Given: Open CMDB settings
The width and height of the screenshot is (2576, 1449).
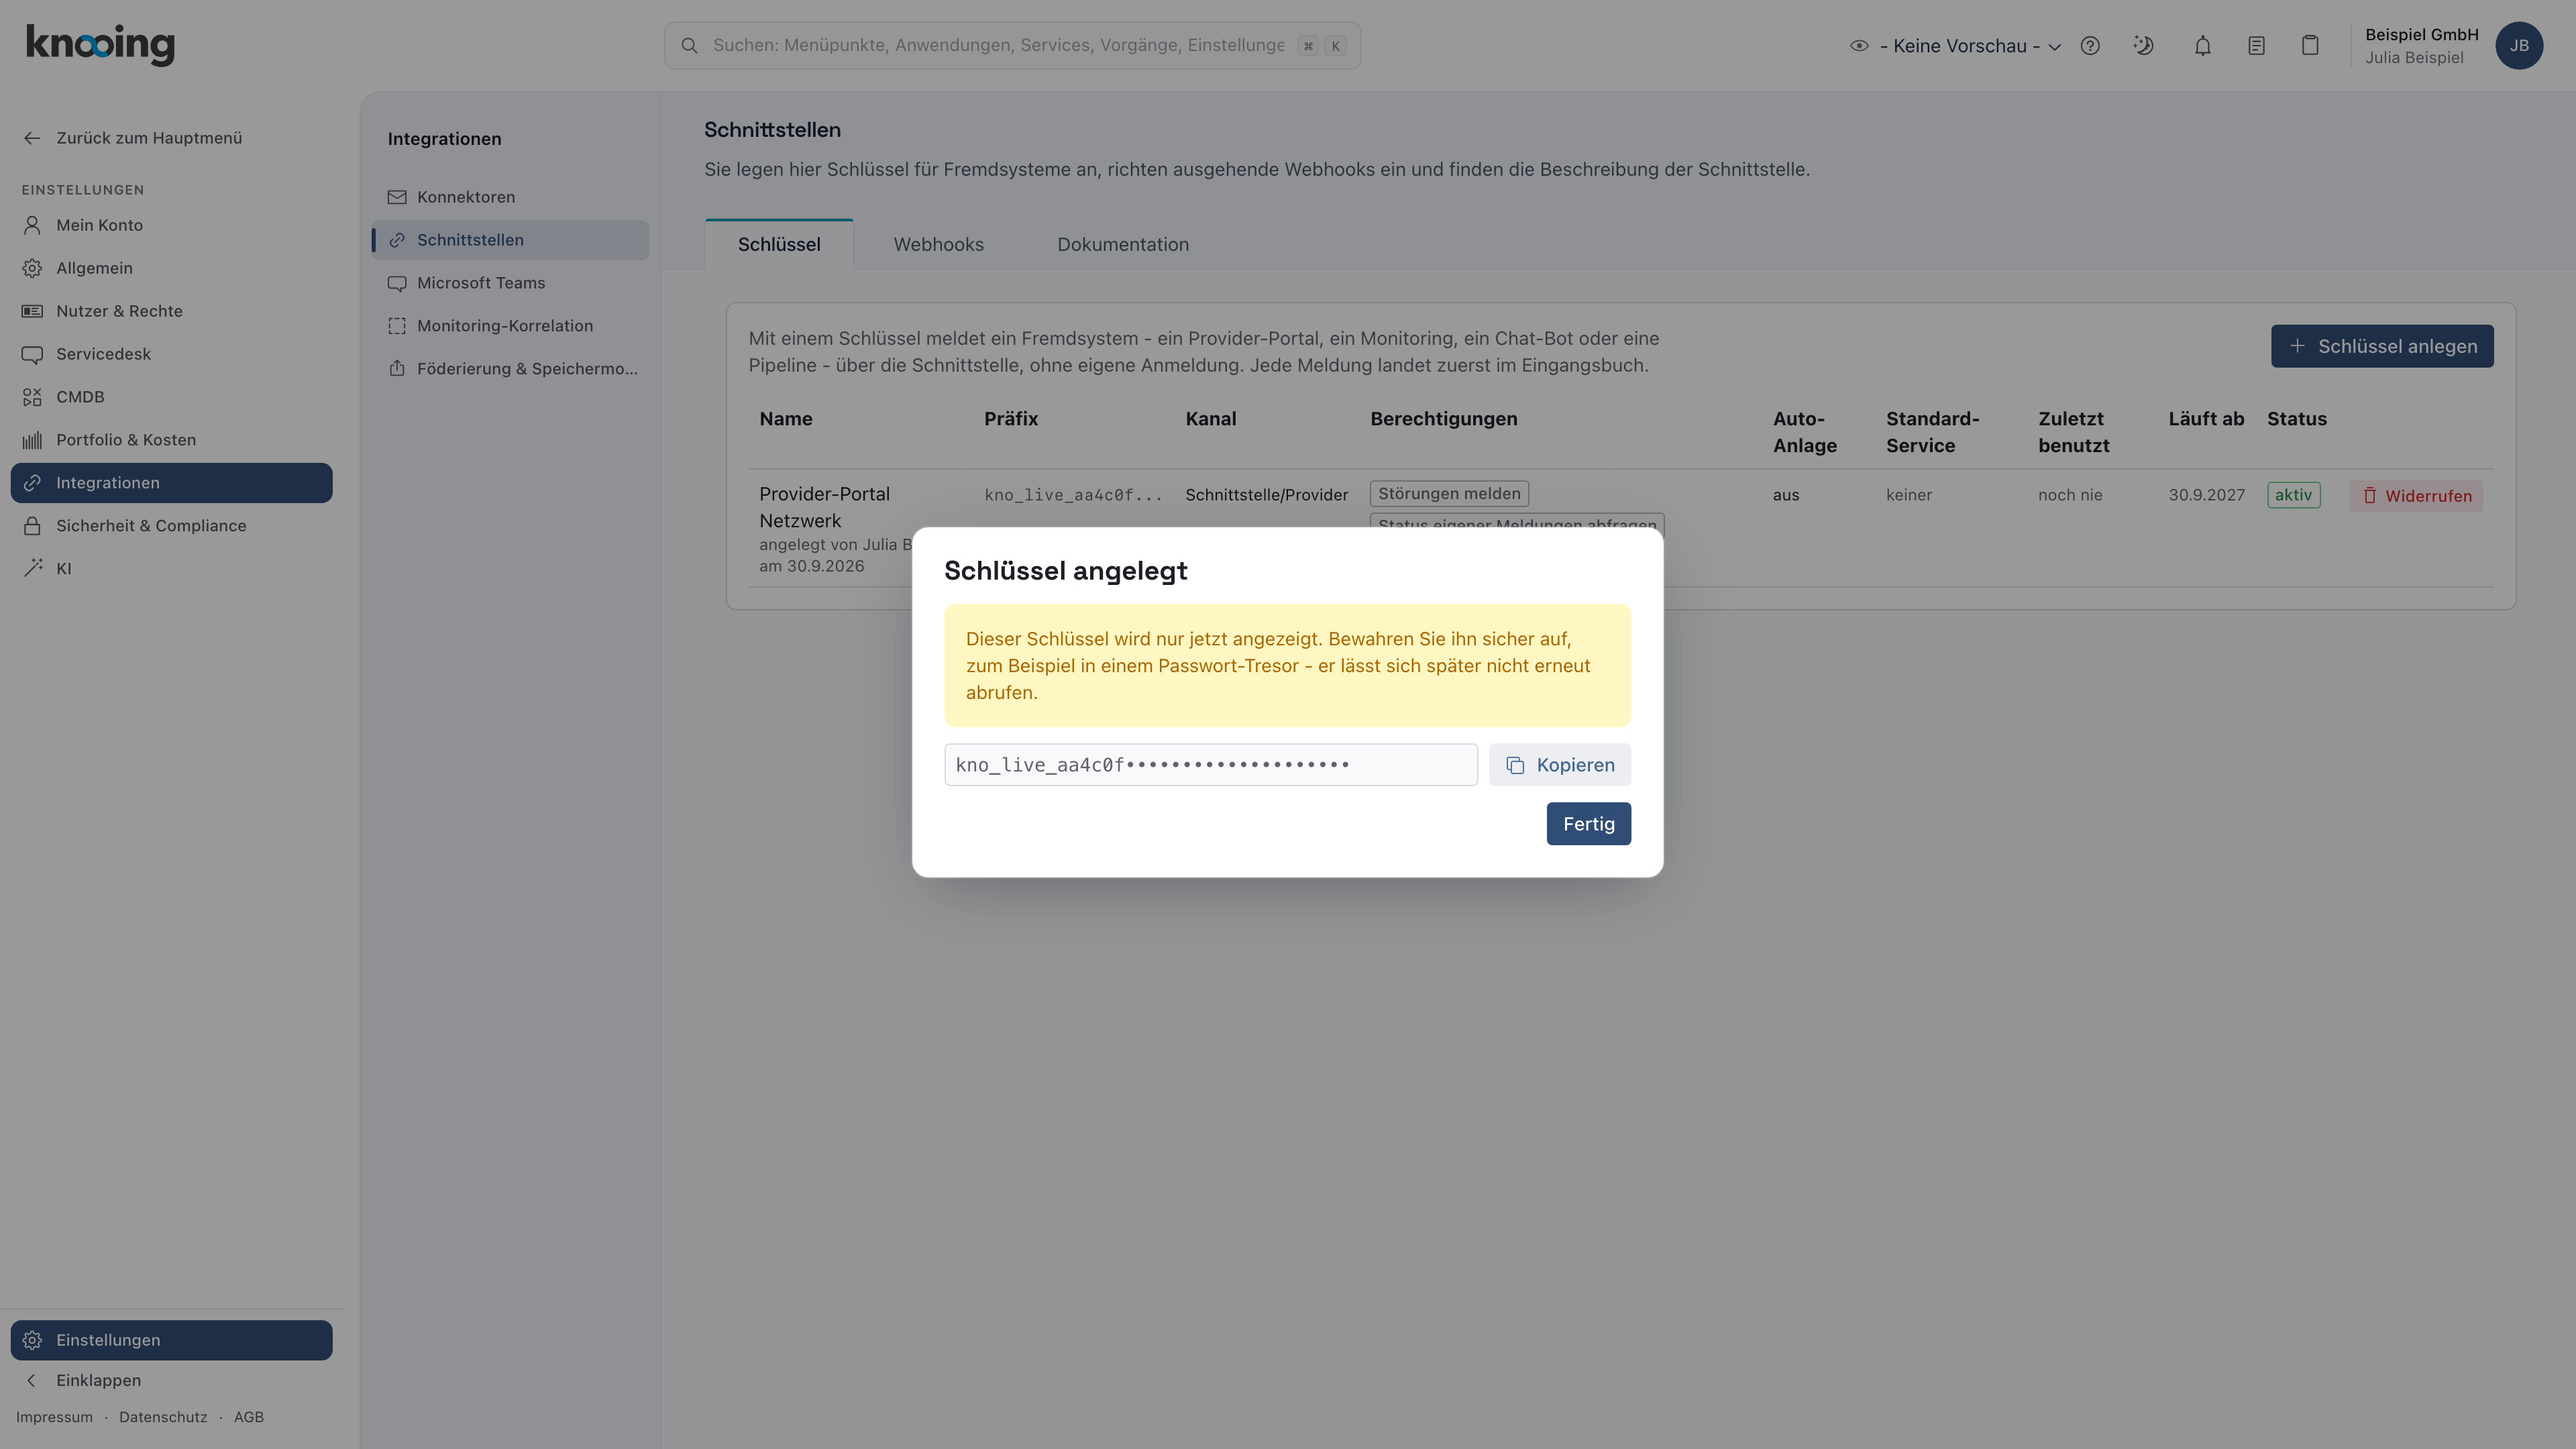Looking at the screenshot, I should coord(171,397).
